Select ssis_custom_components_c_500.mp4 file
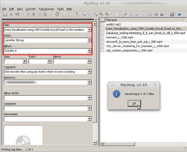Viewport: 187px width, 152px height. tap(129, 50)
